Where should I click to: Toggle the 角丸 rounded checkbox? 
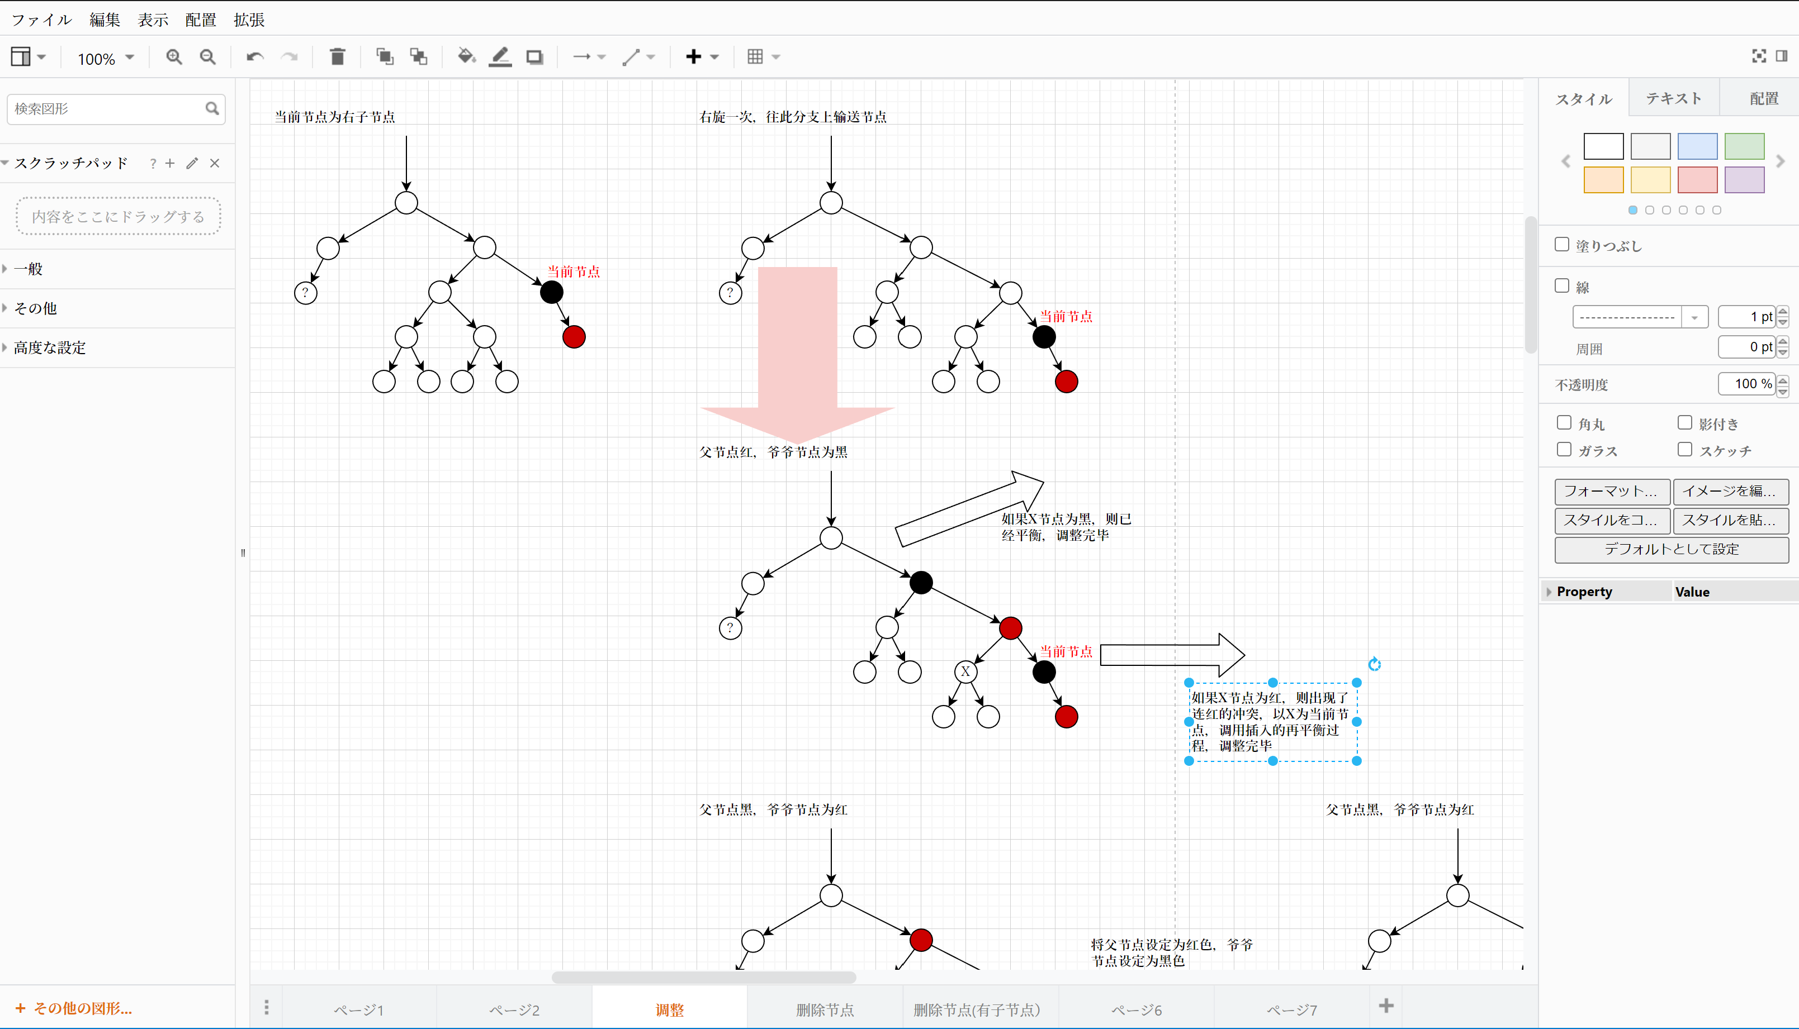1564,423
